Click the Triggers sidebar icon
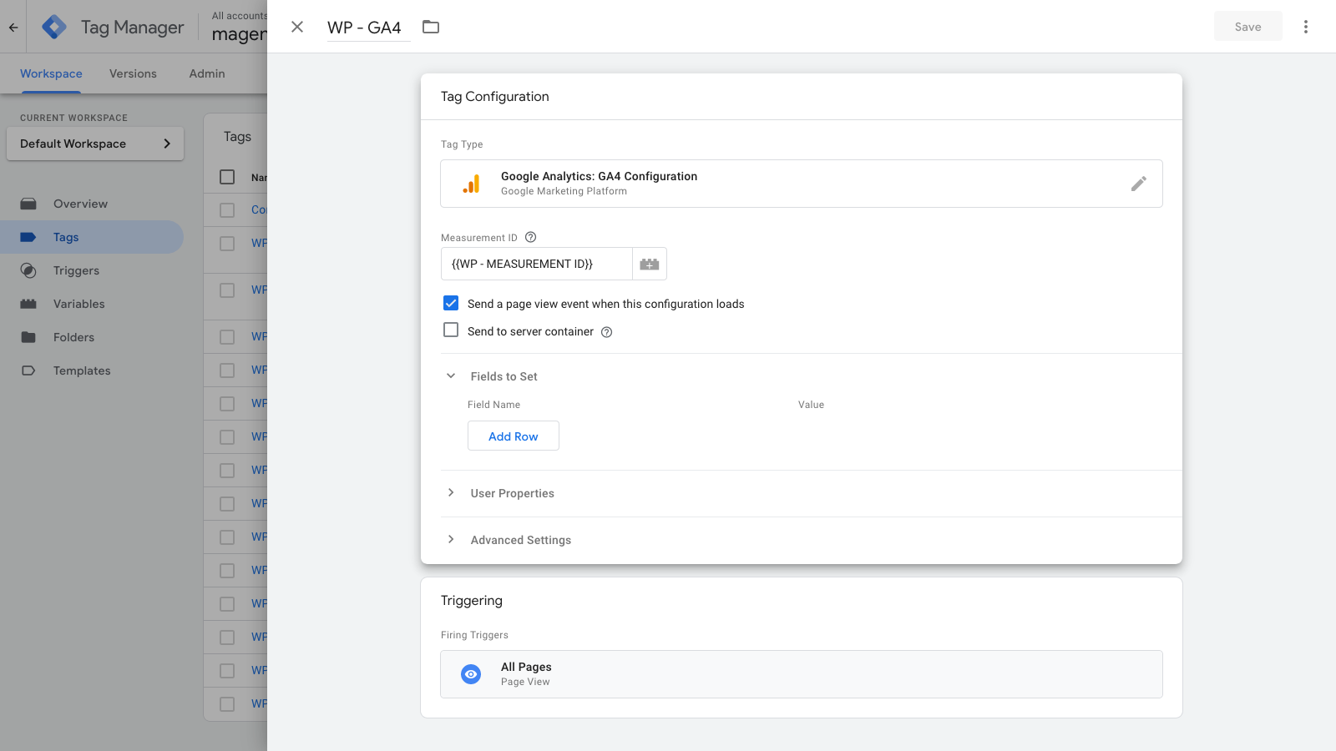The height and width of the screenshot is (751, 1336). coord(28,270)
